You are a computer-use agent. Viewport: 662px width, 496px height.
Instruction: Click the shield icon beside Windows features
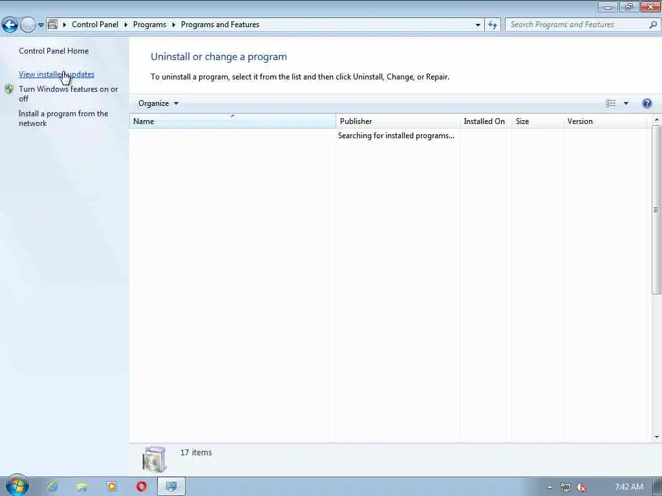click(9, 89)
